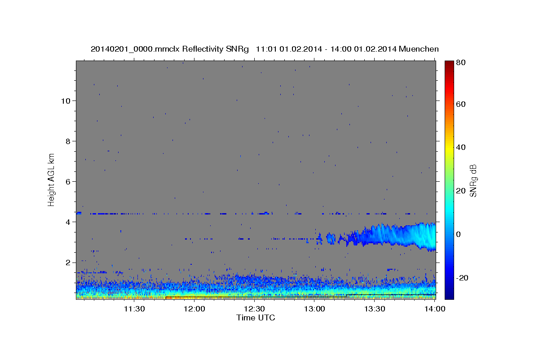Screen dimensions: 539x359
Task: Click the plot title text at top
Action: (265, 49)
